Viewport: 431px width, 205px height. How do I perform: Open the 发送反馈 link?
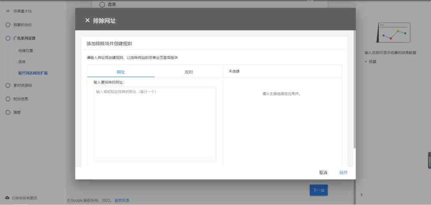pyautogui.click(x=122, y=200)
